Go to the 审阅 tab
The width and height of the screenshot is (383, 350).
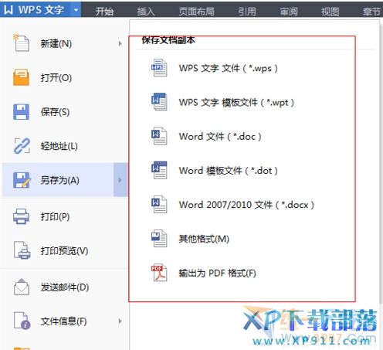(x=289, y=11)
